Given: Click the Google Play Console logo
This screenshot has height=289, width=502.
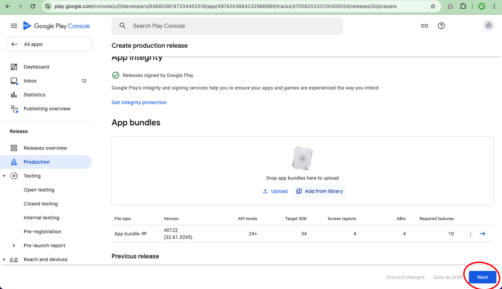Looking at the screenshot, I should (56, 26).
